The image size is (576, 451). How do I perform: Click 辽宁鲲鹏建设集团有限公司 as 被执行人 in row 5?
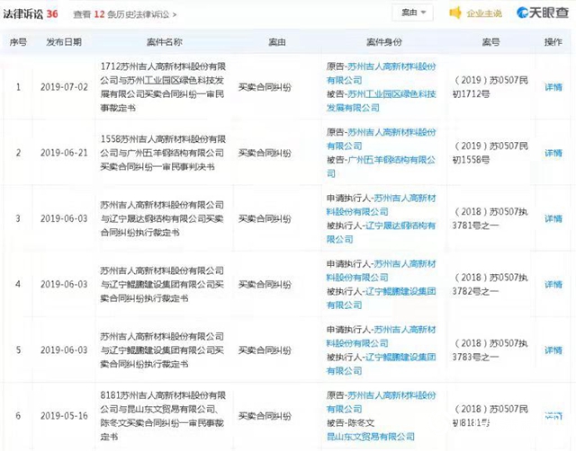pos(382,364)
